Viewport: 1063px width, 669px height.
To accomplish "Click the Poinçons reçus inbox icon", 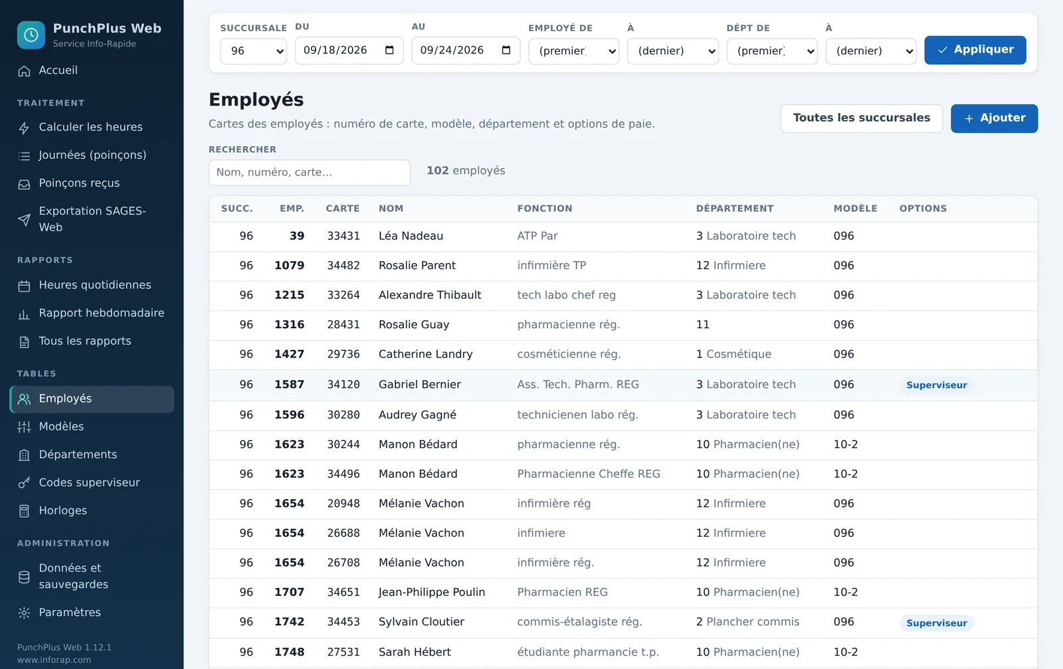I will 24,183.
